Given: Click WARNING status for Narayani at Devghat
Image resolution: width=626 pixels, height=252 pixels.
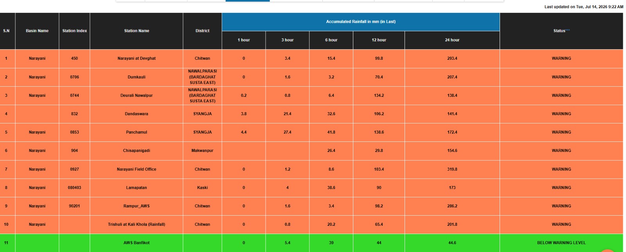Looking at the screenshot, I should (x=561, y=59).
